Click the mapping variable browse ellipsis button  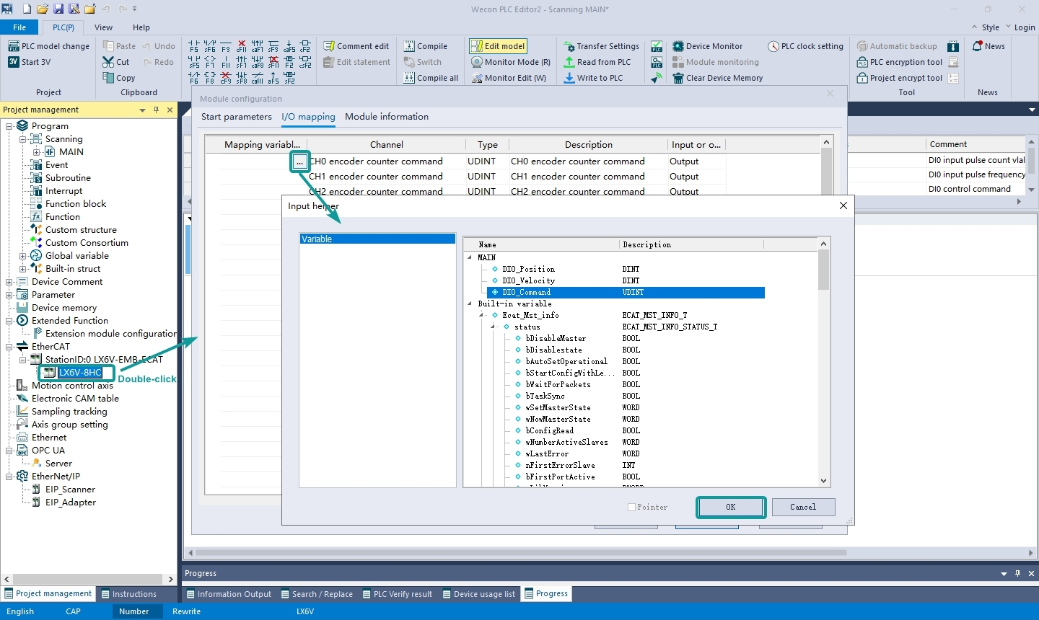coord(299,161)
